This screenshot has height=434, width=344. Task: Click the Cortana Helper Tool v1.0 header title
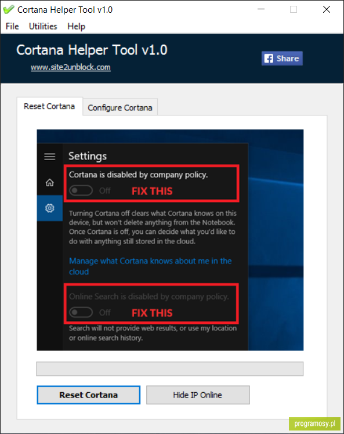pos(92,50)
